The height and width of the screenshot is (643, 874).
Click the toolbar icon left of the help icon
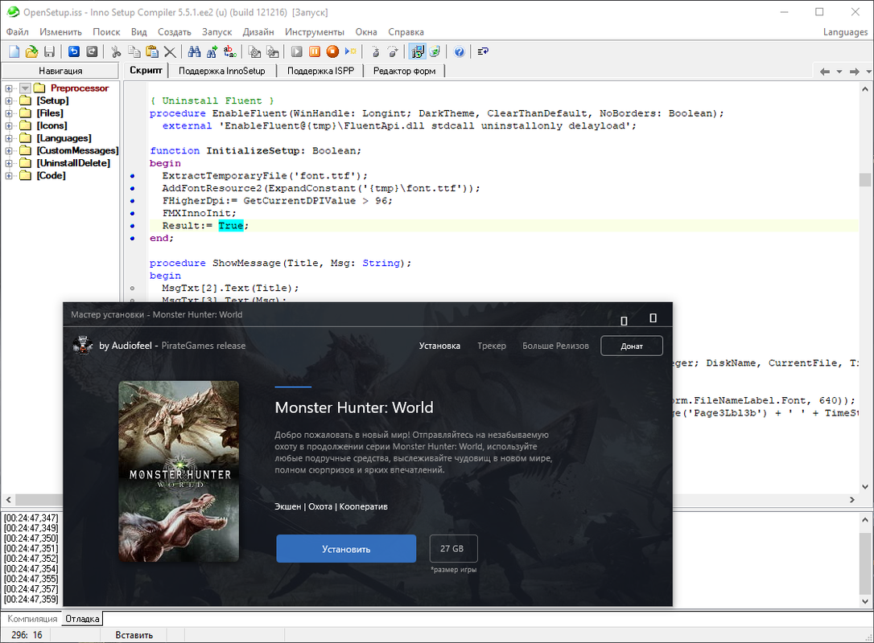tap(435, 51)
